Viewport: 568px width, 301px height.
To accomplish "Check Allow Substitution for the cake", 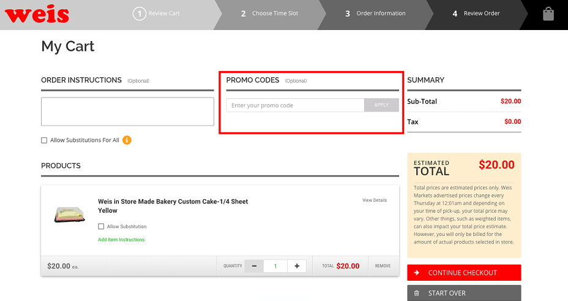I will [101, 226].
